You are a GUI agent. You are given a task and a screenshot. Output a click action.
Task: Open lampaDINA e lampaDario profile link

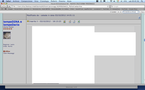(12, 23)
